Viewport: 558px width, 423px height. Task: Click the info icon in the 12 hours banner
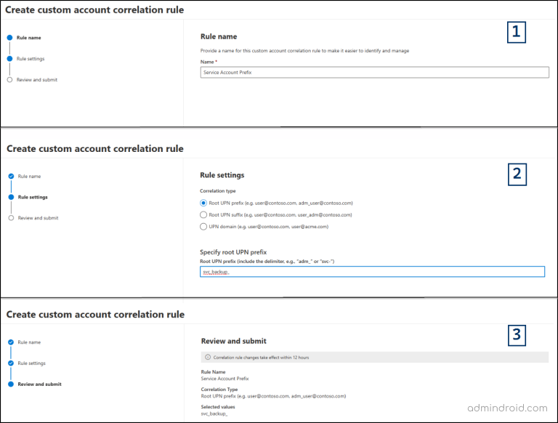point(208,357)
